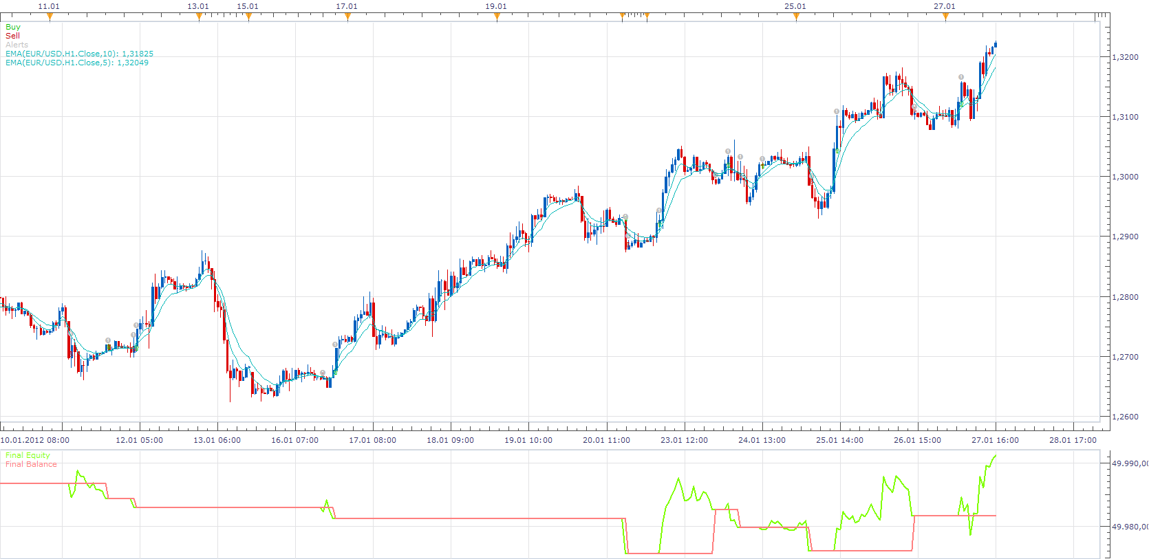Screen dimensions: 1149x559
Task: Click the orange marker under date 13.01
Action: 199,17
